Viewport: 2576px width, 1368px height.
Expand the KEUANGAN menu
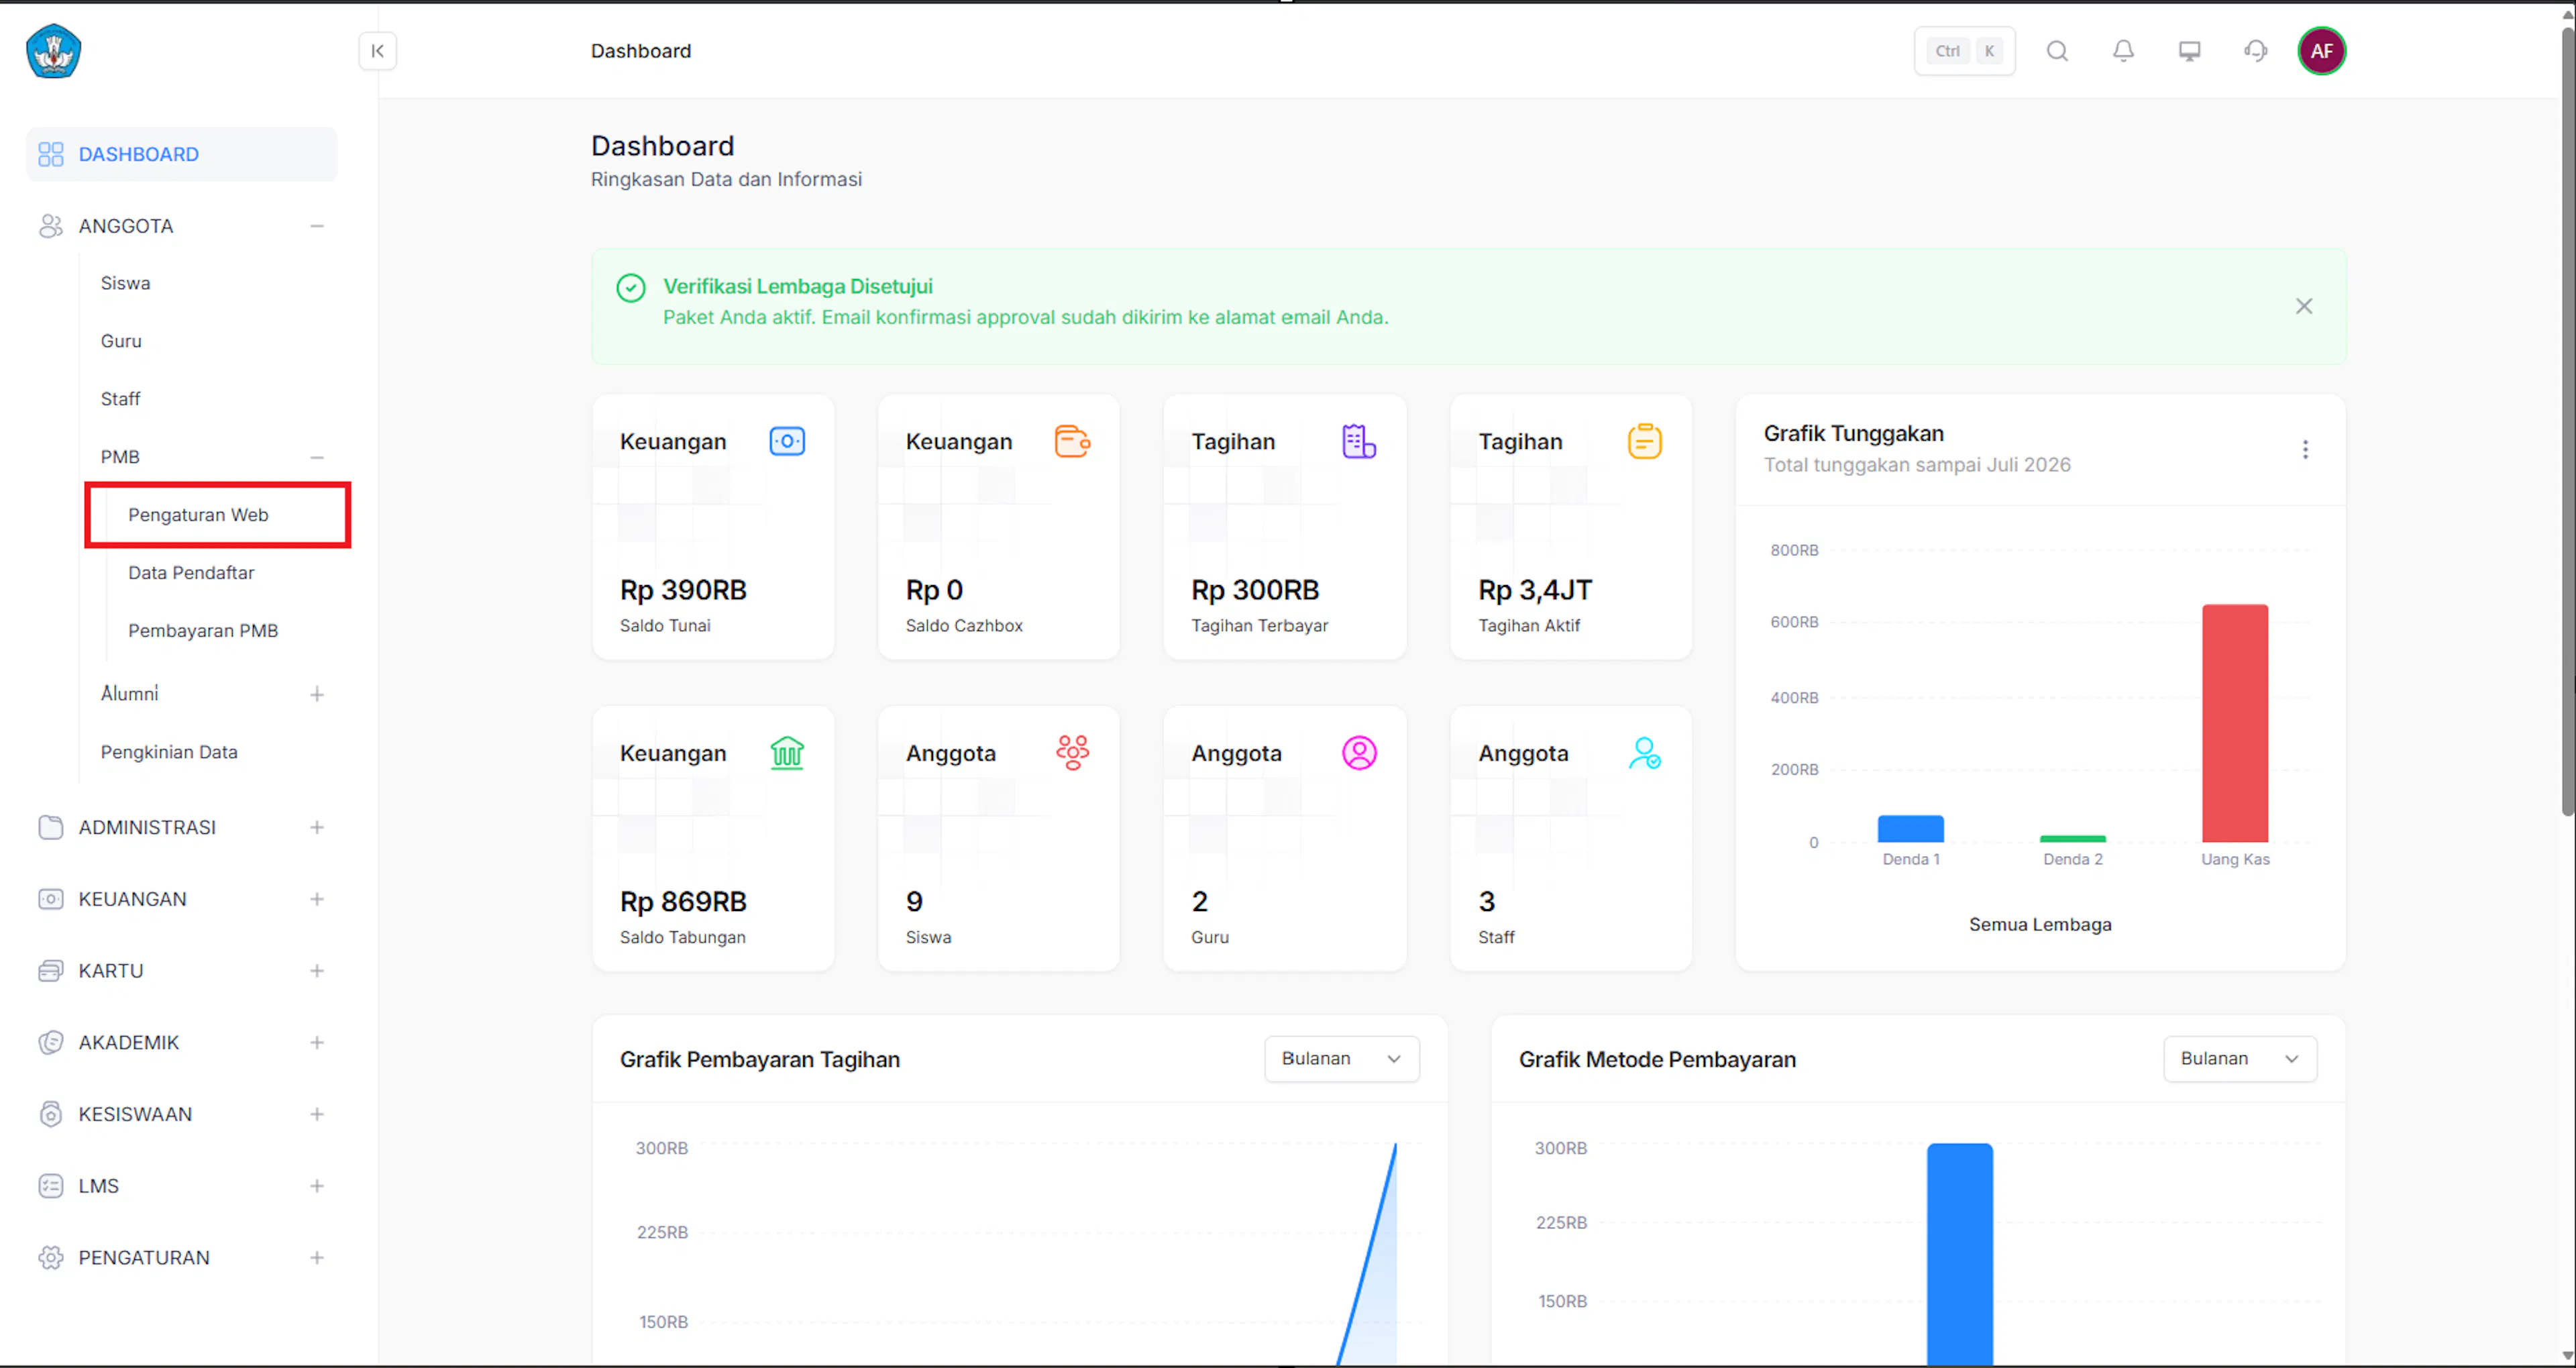pos(316,899)
